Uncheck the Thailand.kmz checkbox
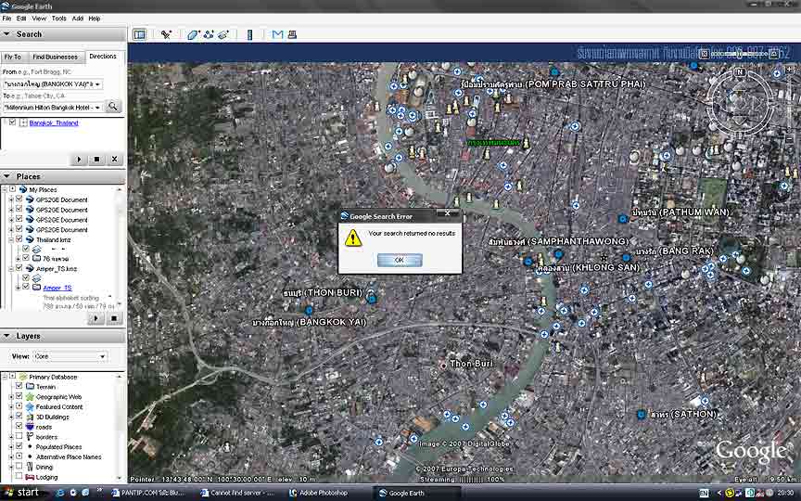This screenshot has width=801, height=501. coord(19,239)
